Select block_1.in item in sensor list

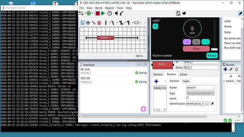coord(160,88)
